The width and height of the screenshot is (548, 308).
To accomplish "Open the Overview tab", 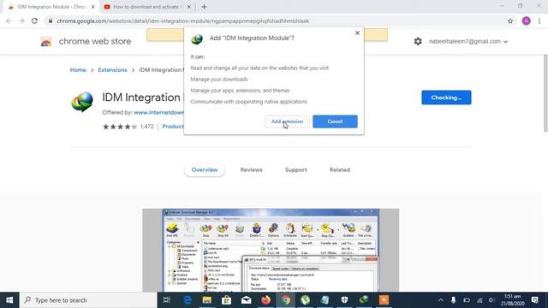I will (205, 169).
